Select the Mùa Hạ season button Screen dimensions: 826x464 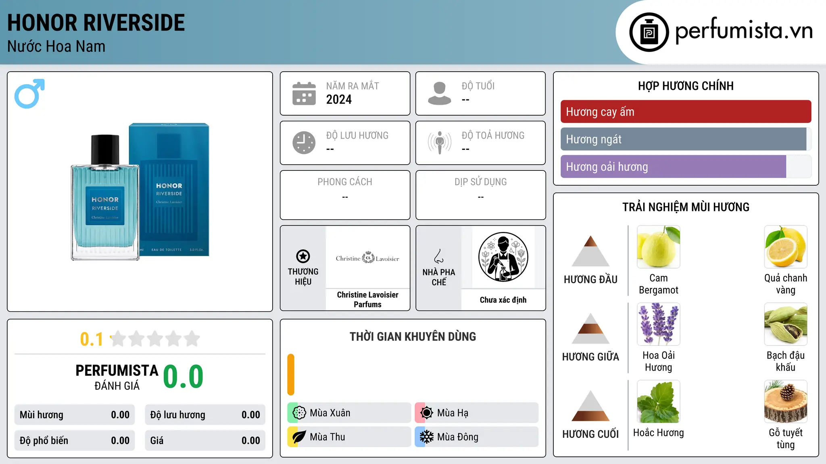coord(477,413)
